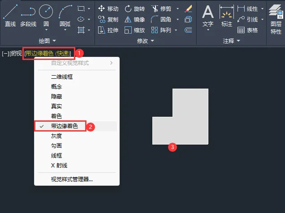Image resolution: width=285 pixels, height=213 pixels.
Task: Open 视觉样式管理器... from the menu
Action: click(x=72, y=179)
